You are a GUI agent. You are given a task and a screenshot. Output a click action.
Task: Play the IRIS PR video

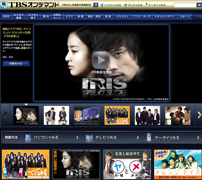[x=101, y=60]
